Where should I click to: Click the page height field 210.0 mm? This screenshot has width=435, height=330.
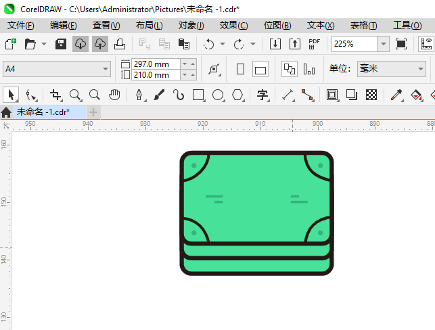(156, 75)
